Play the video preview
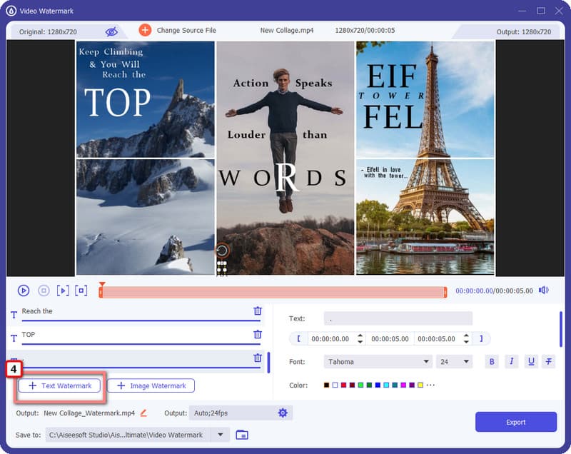This screenshot has height=454, width=571. [x=24, y=291]
